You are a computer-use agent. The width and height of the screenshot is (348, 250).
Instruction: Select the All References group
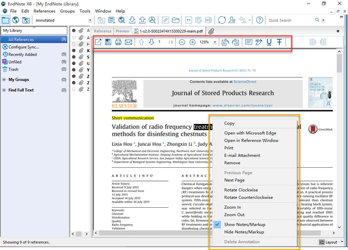[34, 39]
